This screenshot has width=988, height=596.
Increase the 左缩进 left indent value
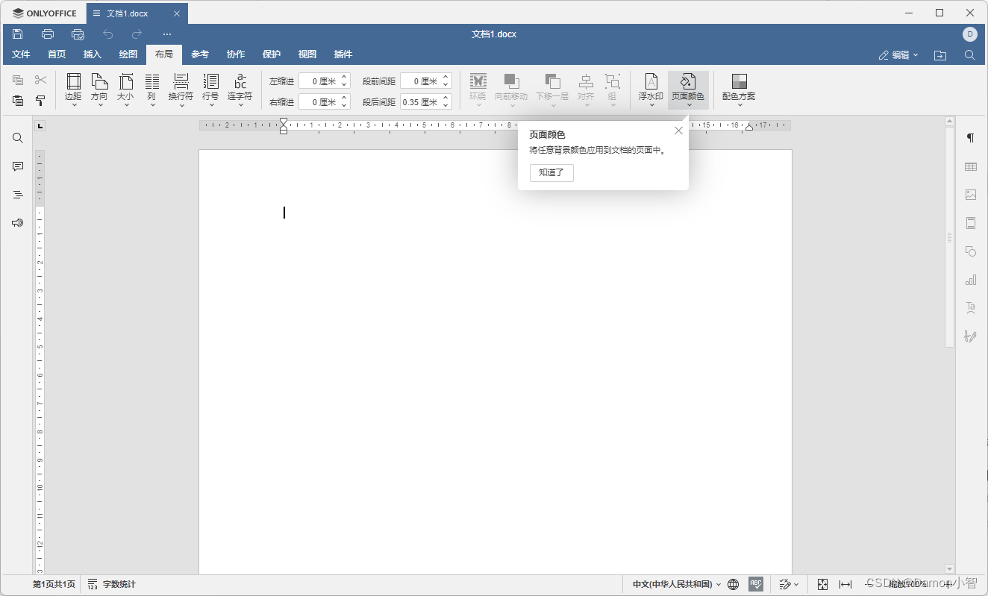345,78
